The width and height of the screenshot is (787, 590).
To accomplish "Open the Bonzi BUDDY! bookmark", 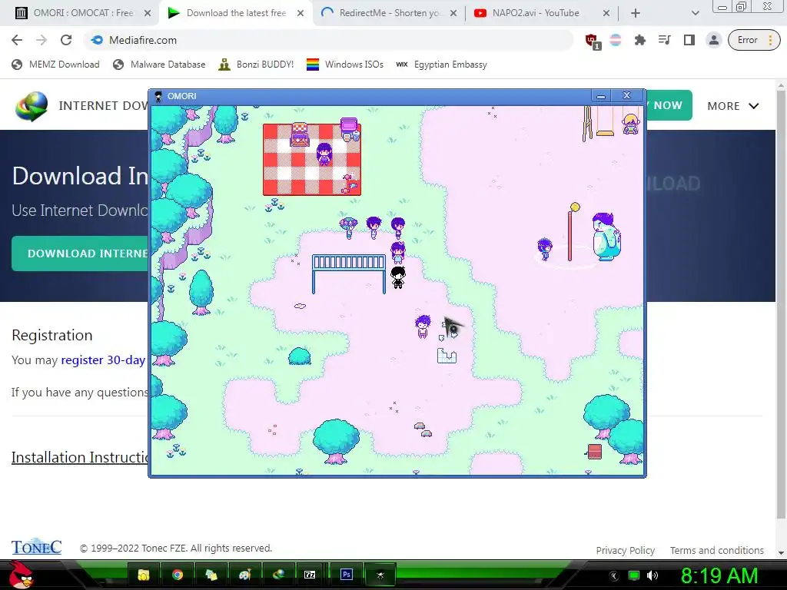I will [256, 65].
